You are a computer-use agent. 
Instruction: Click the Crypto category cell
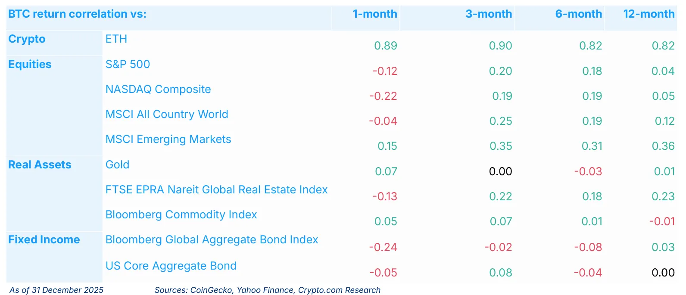(x=27, y=39)
